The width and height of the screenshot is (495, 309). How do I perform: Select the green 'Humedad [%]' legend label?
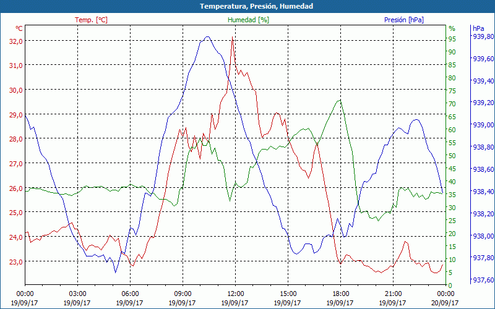[x=249, y=20]
